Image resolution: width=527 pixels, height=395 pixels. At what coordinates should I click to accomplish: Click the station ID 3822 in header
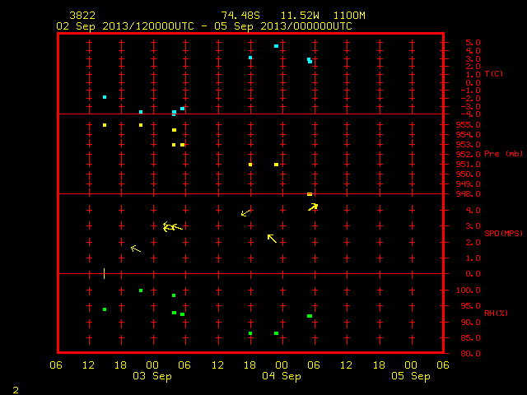click(x=82, y=16)
